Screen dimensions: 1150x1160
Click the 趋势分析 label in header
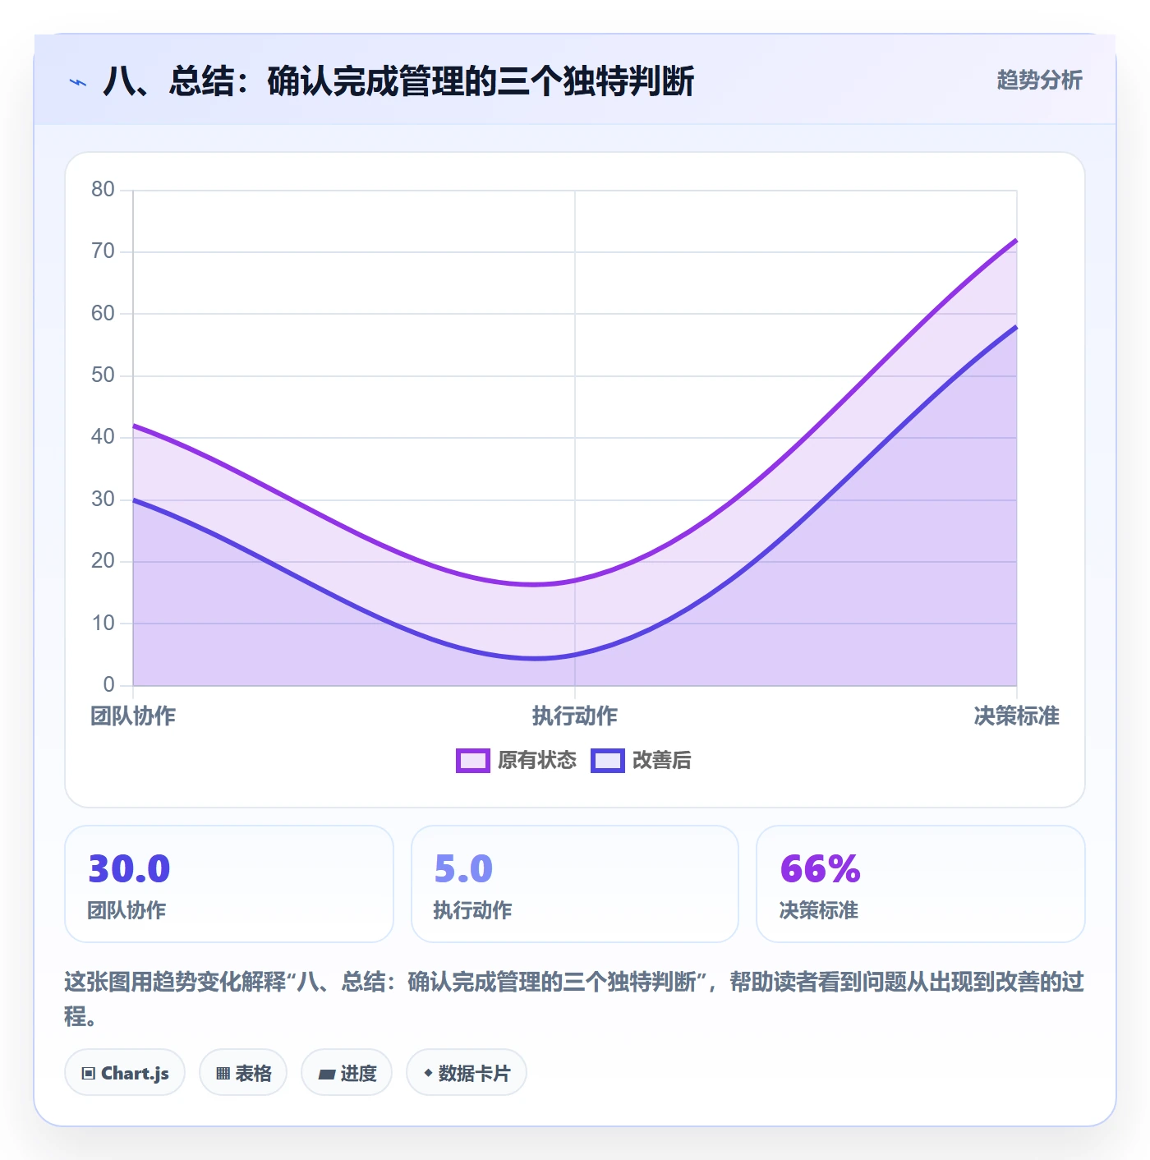tap(1039, 81)
